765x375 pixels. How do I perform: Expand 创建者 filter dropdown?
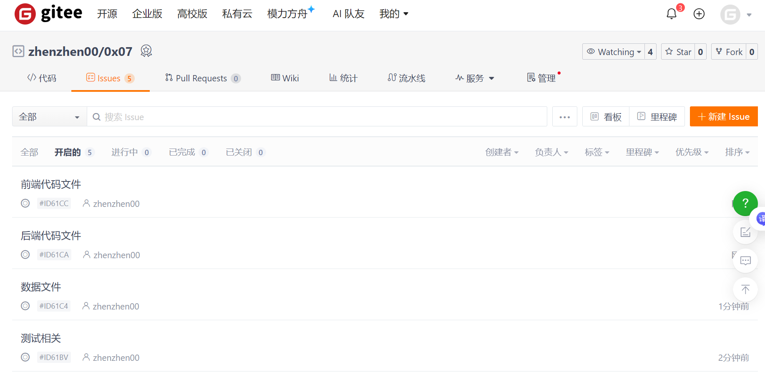tap(502, 152)
